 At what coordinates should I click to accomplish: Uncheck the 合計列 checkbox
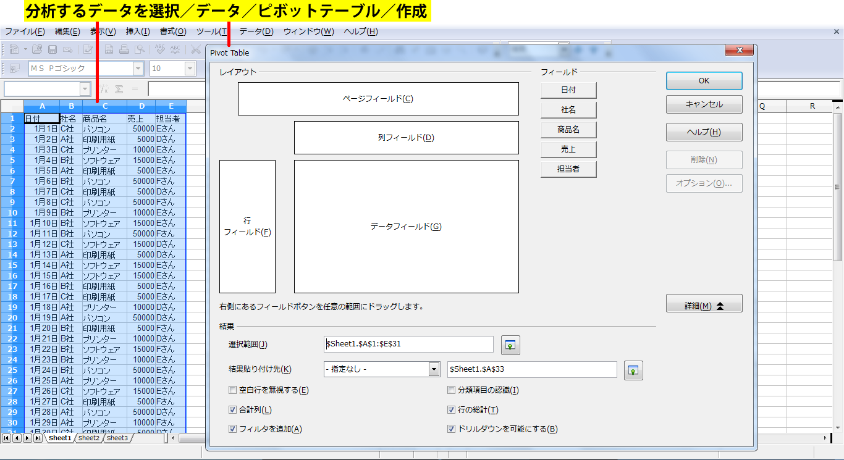point(233,410)
